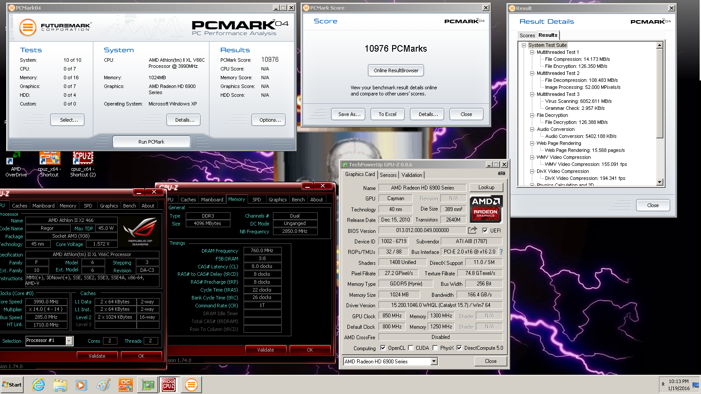Click the GPU-Z BIOS export arrow icon
Viewport: 701px width, 394px height.
pyautogui.click(x=472, y=230)
